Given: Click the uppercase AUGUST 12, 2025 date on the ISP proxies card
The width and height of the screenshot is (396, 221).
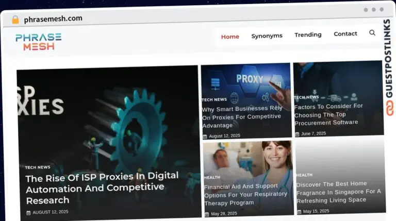Looking at the screenshot, I should [x=50, y=212].
